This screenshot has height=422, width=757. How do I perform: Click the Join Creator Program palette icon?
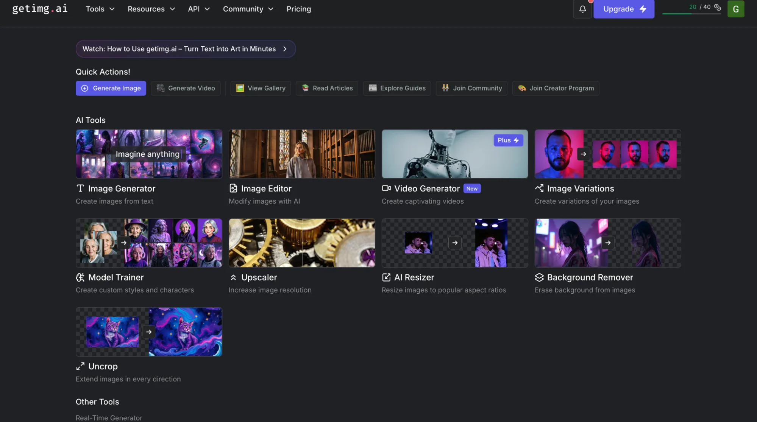coord(522,88)
